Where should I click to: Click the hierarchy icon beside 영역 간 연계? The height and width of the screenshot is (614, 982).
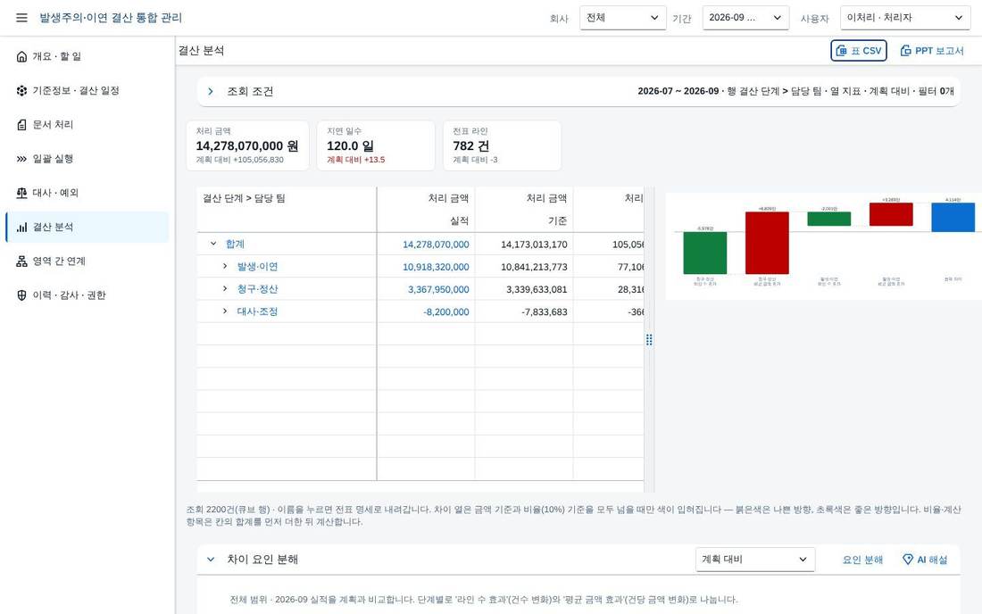(22, 261)
